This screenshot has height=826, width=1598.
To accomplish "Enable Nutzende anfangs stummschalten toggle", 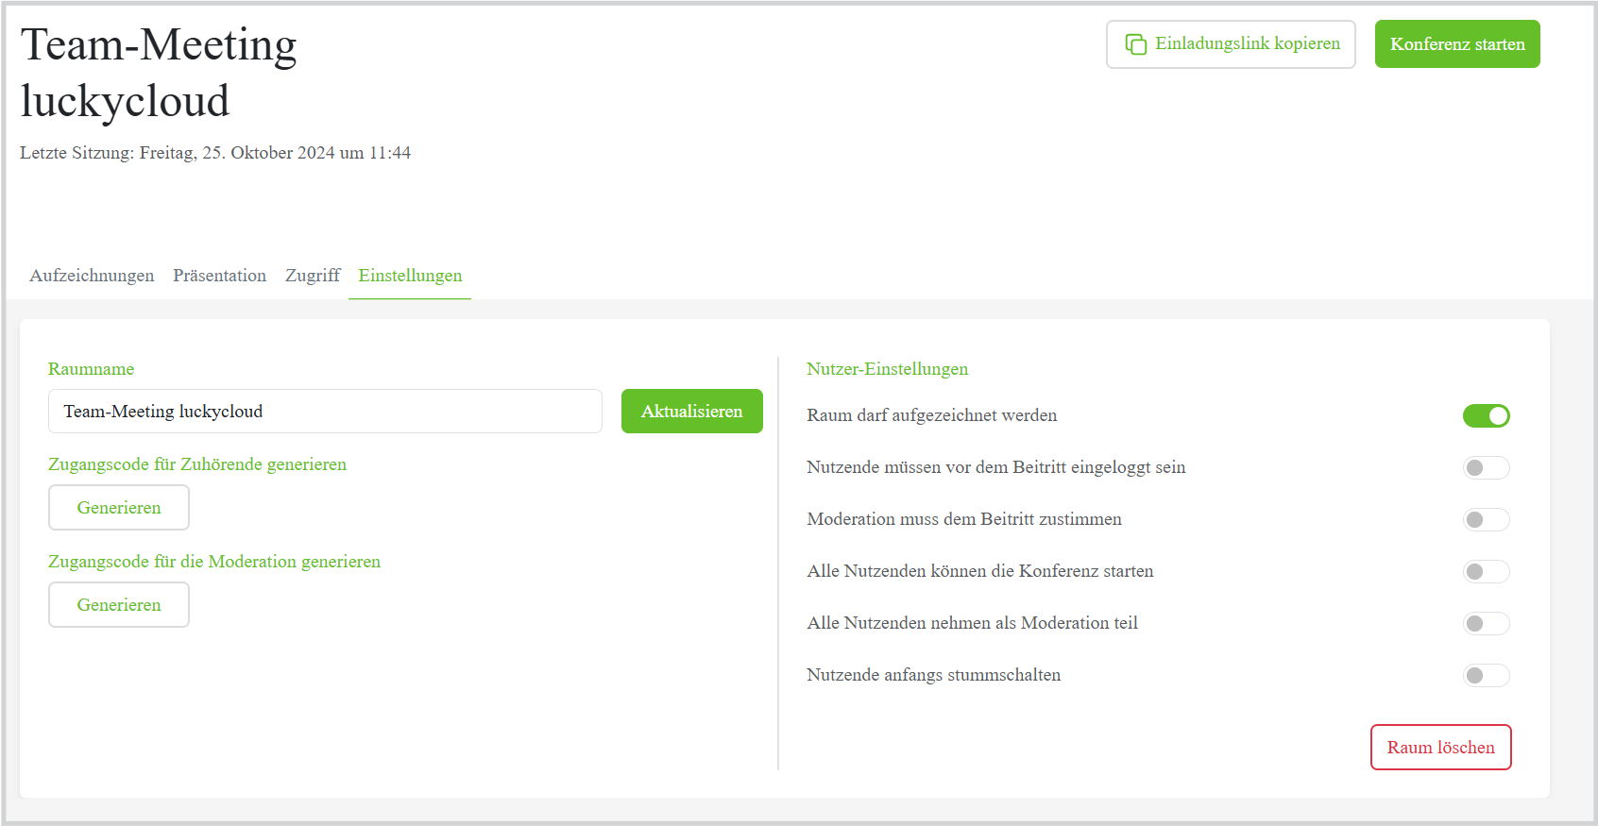I will pos(1487,675).
